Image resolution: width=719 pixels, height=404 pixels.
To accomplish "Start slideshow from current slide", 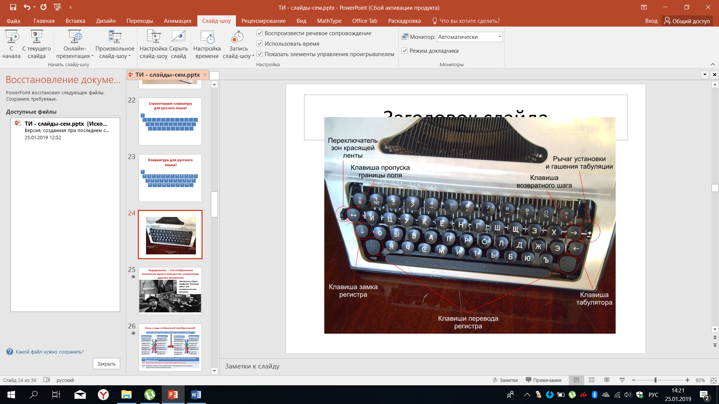I will coord(36,44).
